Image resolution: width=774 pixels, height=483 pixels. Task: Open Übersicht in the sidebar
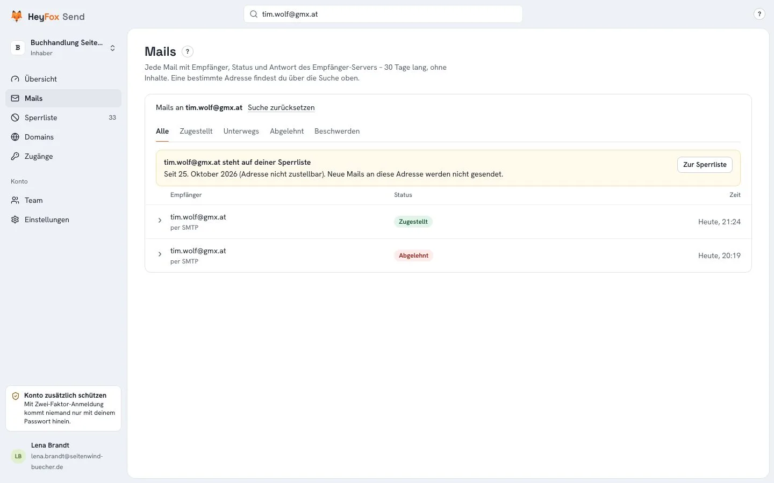(63, 79)
